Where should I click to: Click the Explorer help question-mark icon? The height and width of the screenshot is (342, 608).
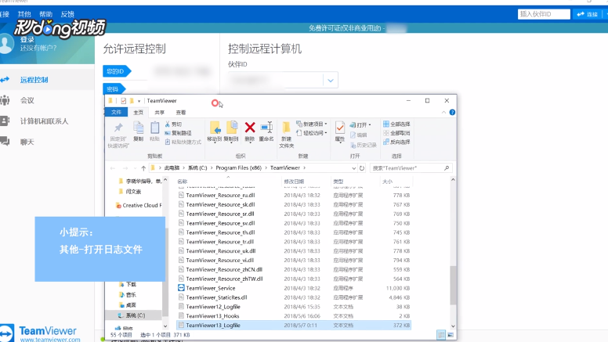(x=452, y=113)
